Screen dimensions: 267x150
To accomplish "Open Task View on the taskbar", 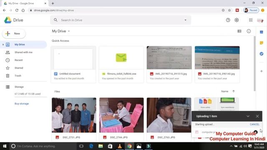I will 81,146.
